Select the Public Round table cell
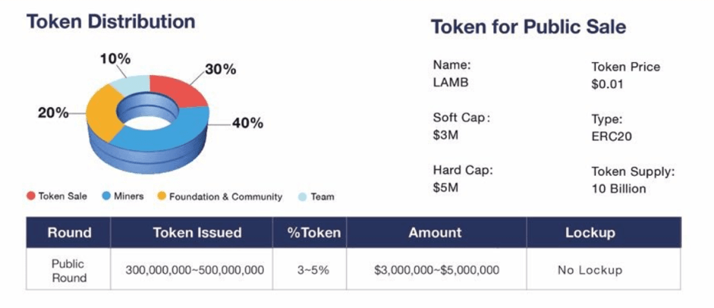714x308 pixels. [68, 269]
